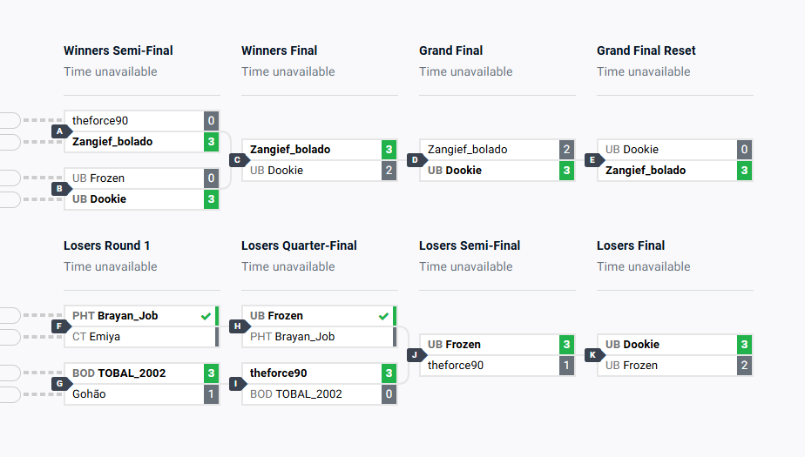Click match B identifier badge

point(60,188)
